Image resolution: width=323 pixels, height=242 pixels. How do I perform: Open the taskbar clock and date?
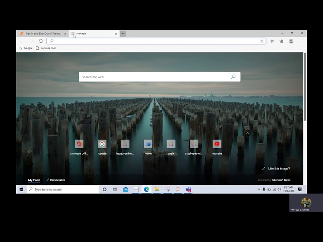click(289, 190)
